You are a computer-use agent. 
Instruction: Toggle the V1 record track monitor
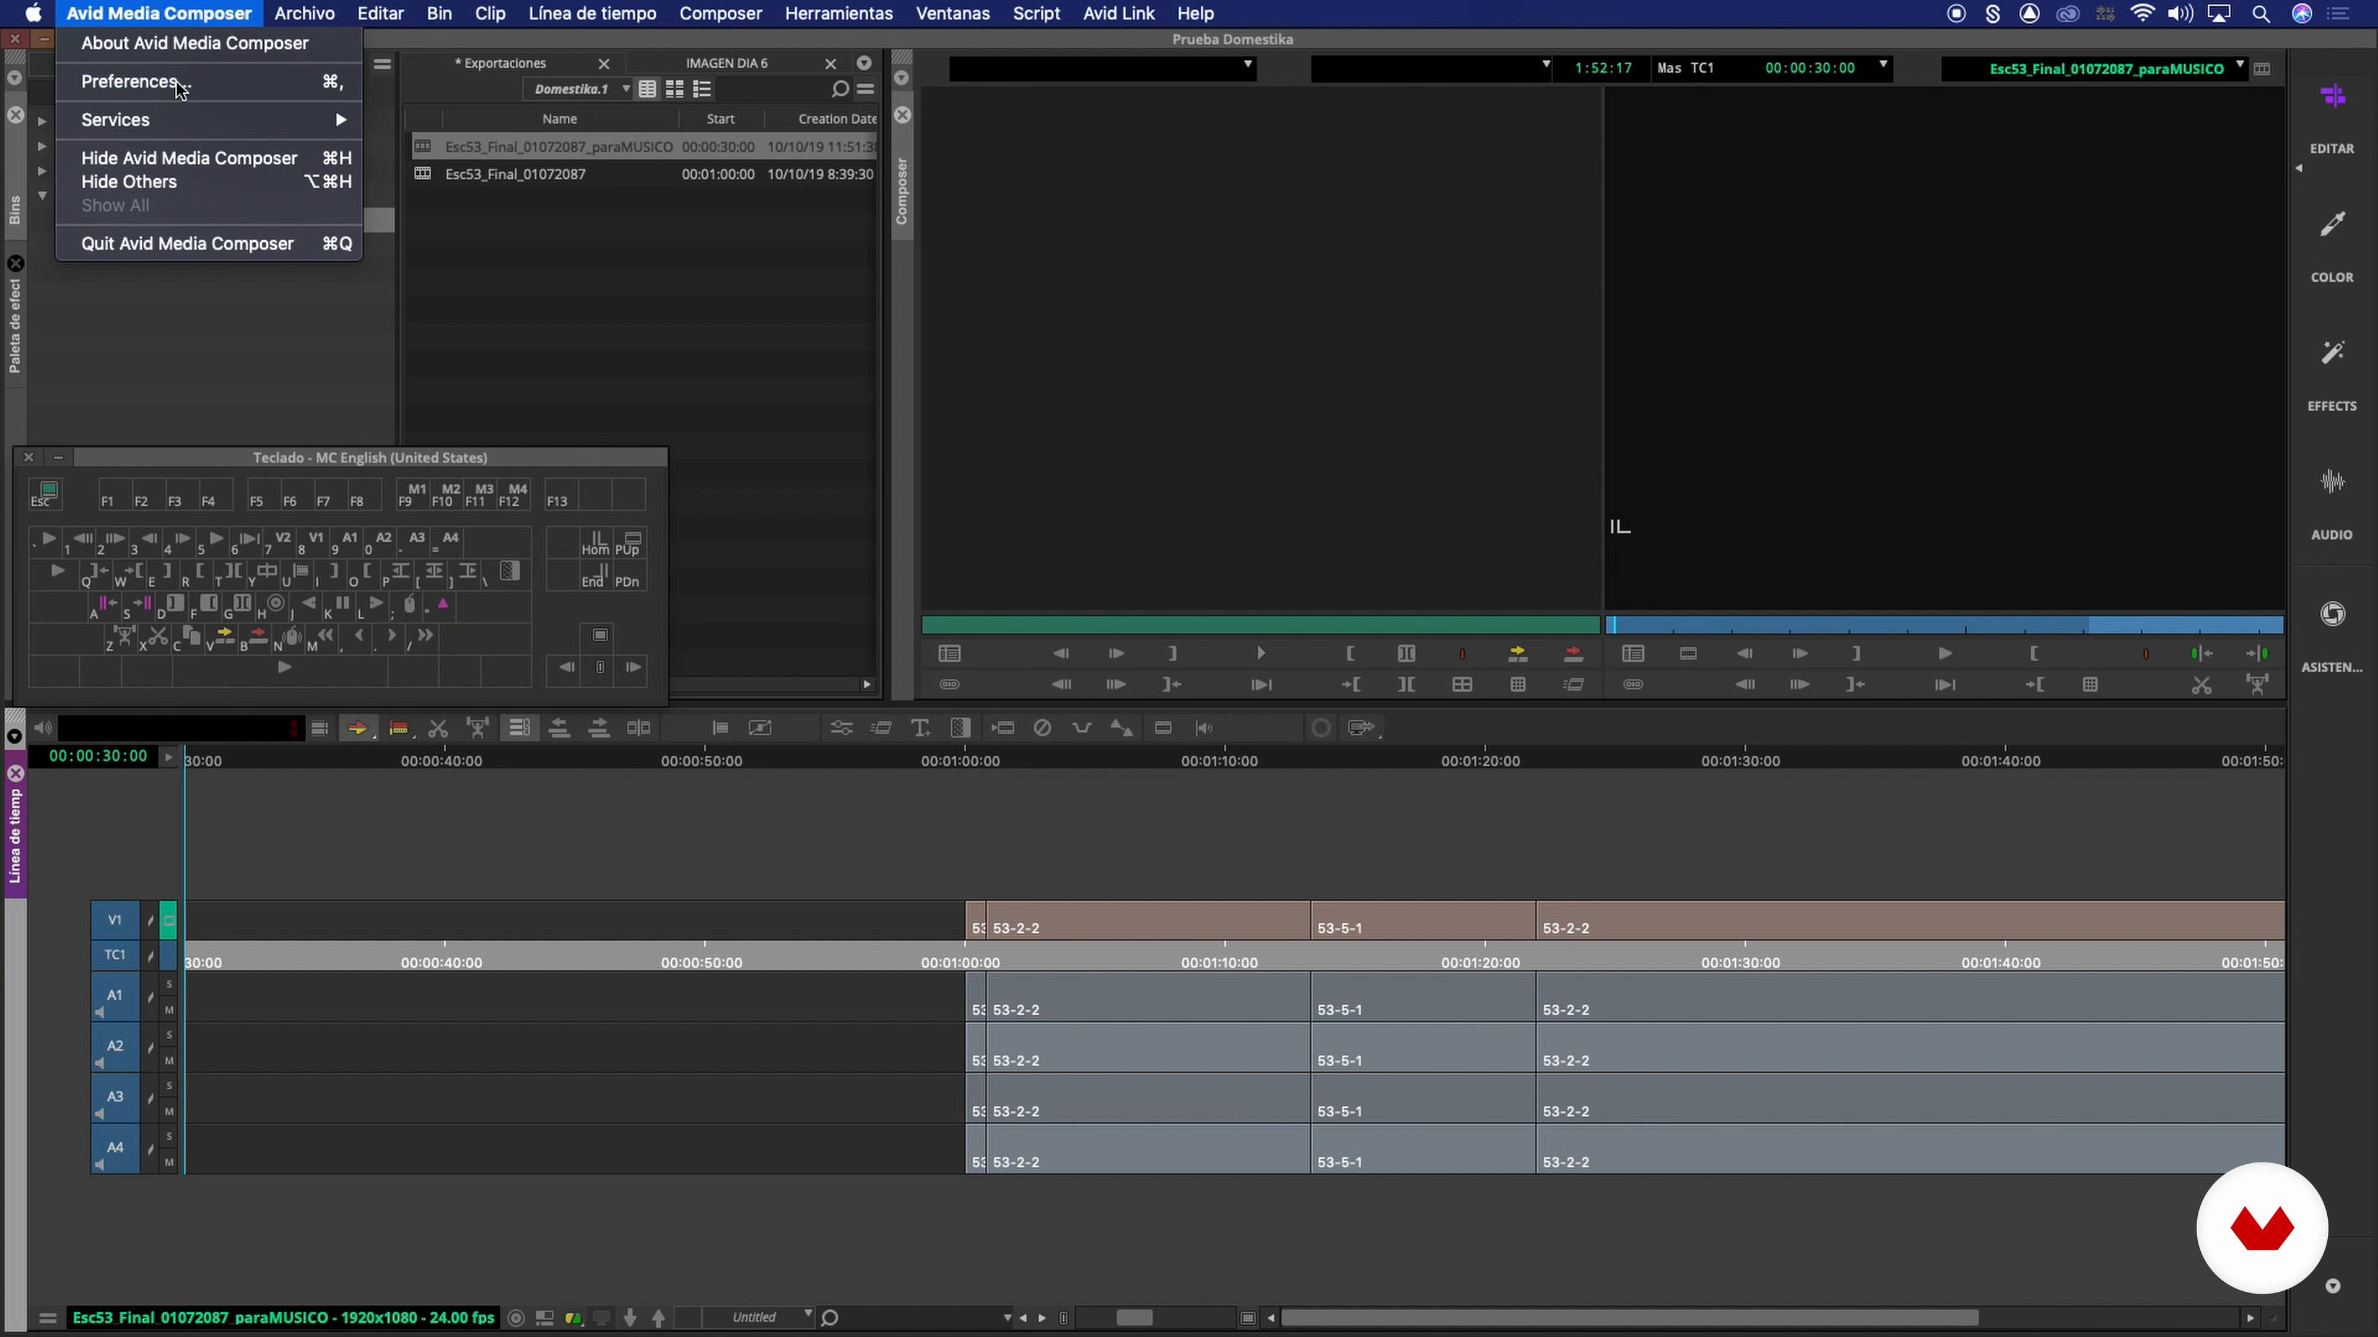(168, 920)
